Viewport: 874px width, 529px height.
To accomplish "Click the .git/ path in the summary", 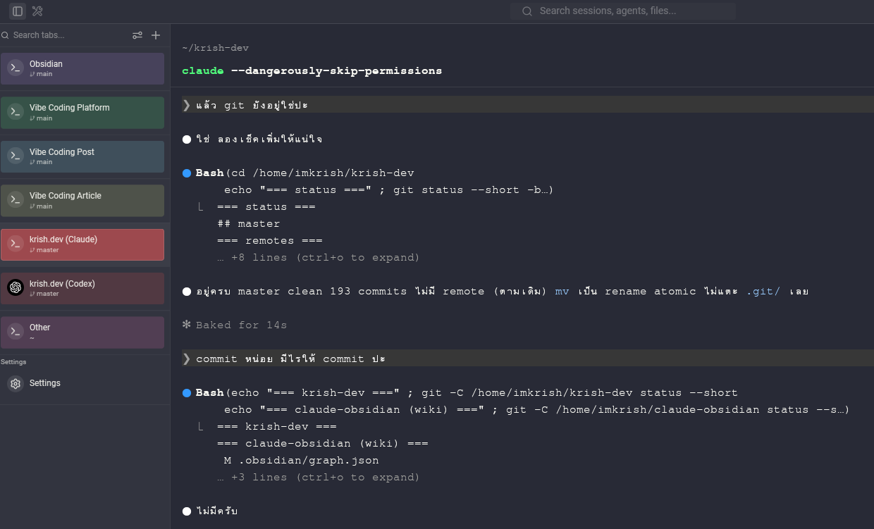I will [x=763, y=291].
